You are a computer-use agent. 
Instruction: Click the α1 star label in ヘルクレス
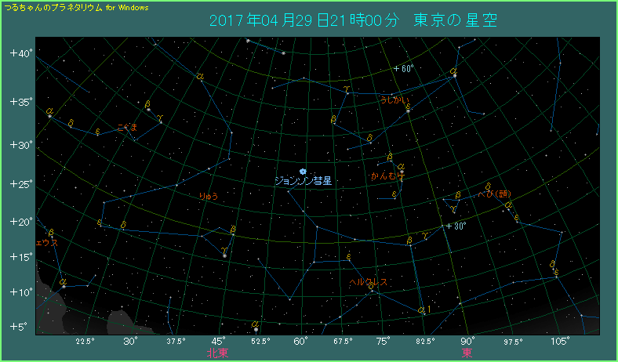point(424,310)
